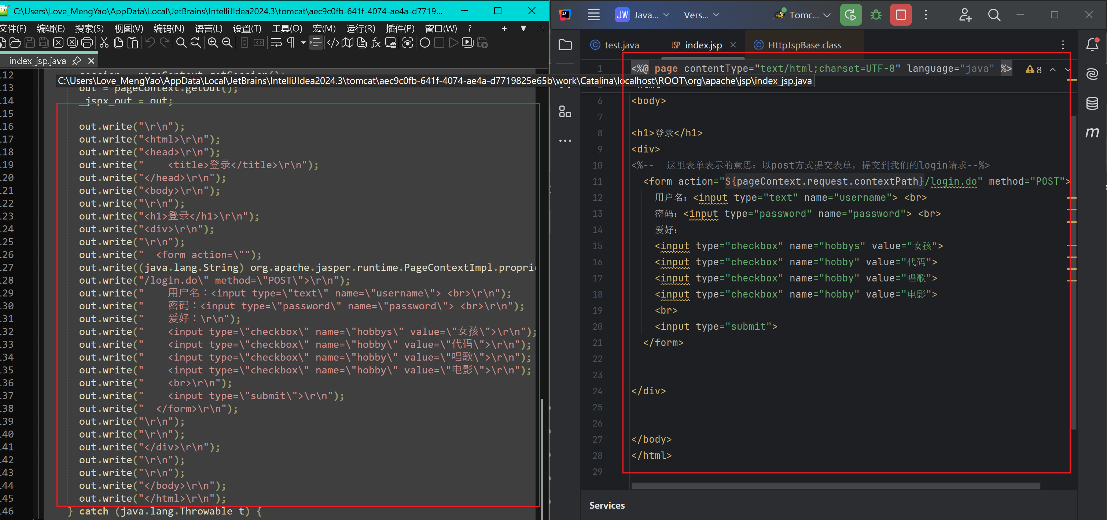Screen dimensions: 1107x520
Task: Toggle the Word Wrap toolbar button
Action: (x=276, y=43)
